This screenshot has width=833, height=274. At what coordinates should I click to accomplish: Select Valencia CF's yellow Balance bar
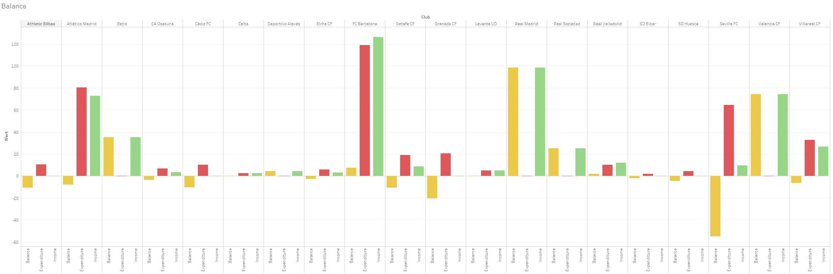tap(756, 135)
